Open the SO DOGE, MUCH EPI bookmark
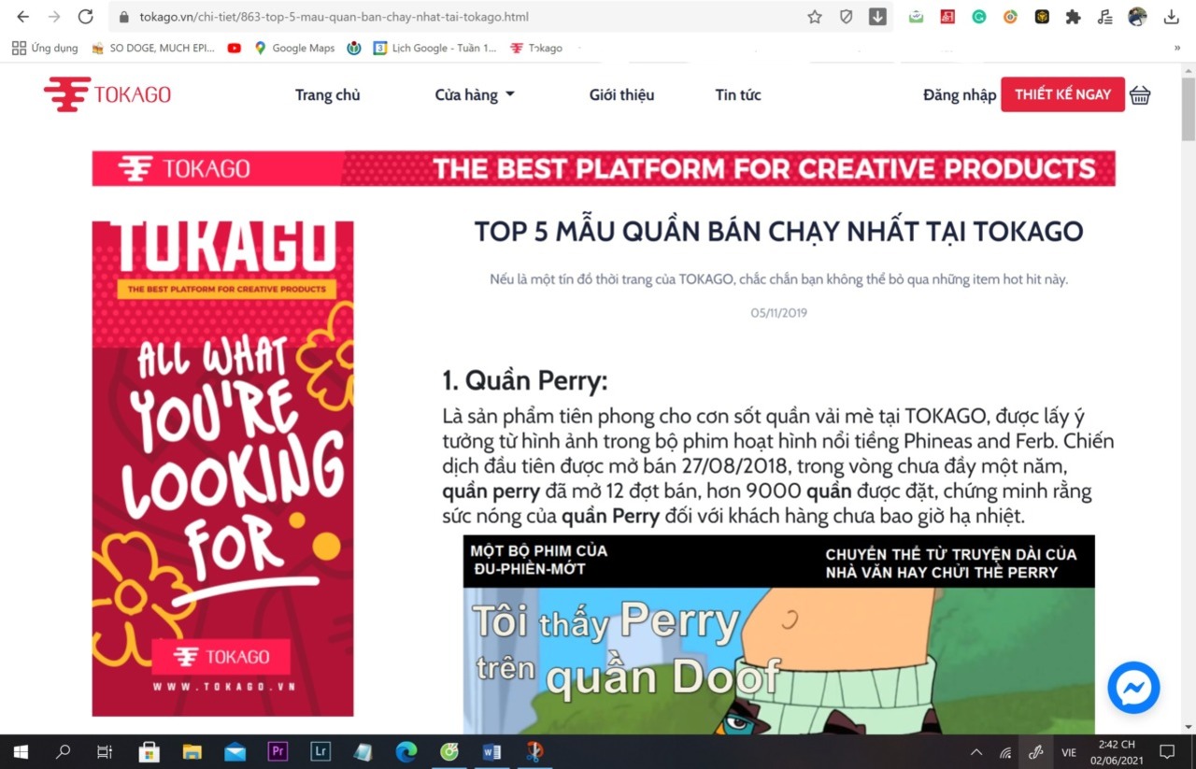Screen dimensions: 1196x769 click(153, 48)
